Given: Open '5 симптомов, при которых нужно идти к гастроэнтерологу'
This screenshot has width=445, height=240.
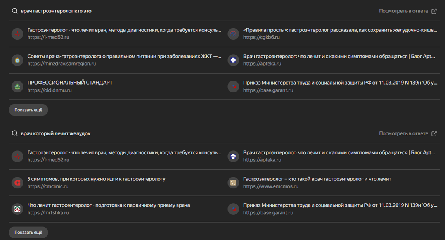Looking at the screenshot, I should [x=96, y=179].
